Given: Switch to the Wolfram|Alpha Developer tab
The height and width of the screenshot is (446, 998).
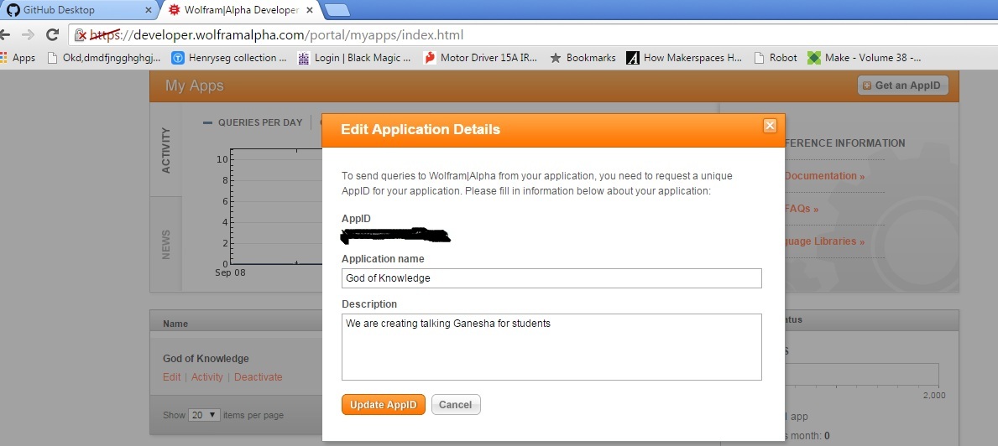Looking at the screenshot, I should coord(242,10).
